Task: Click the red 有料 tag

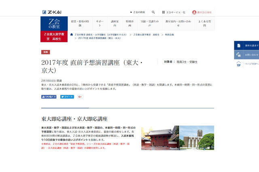Action: (x=46, y=52)
